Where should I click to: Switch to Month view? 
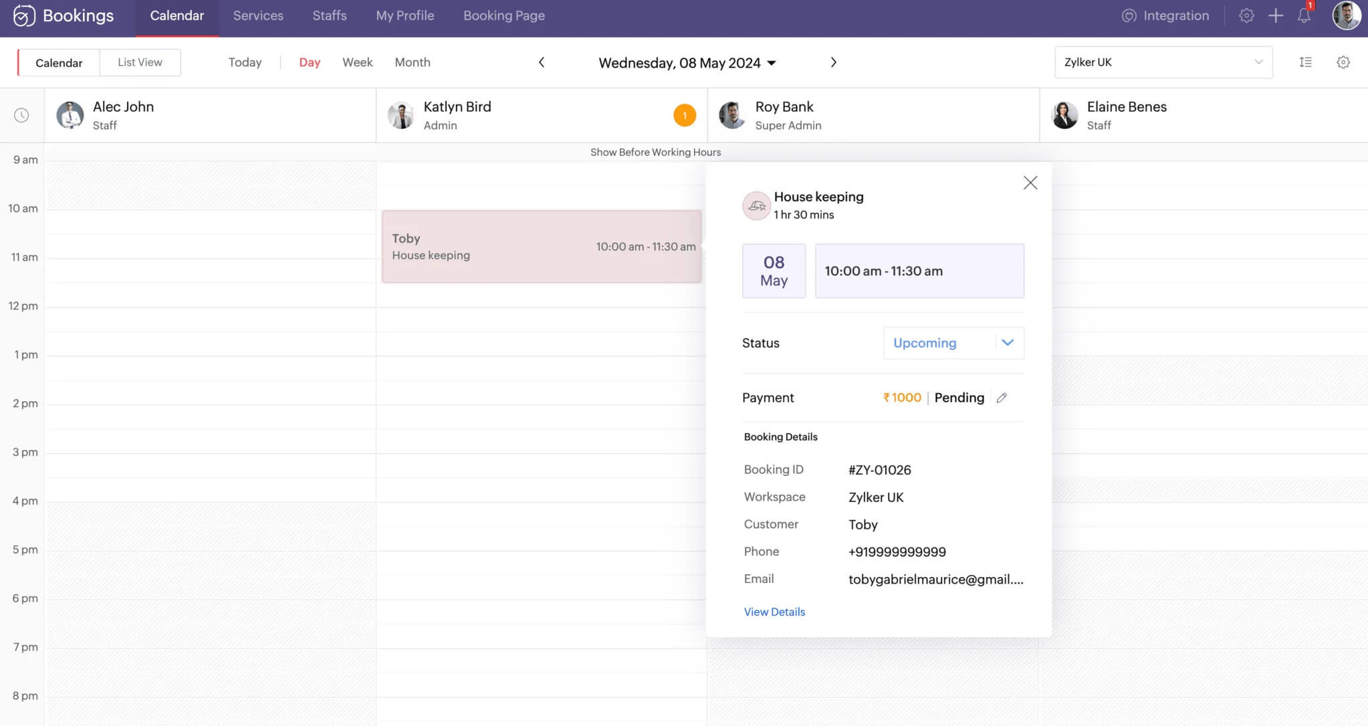(412, 62)
